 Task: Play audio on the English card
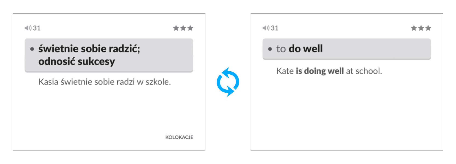click(266, 28)
